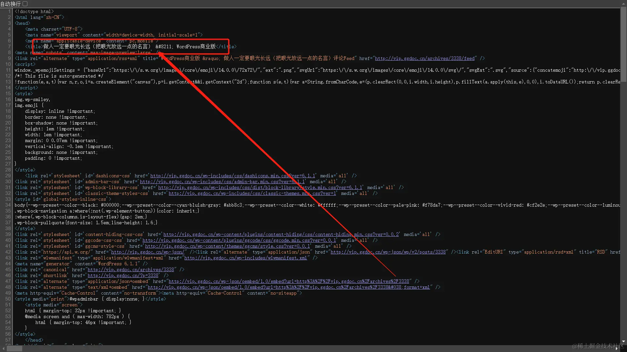The image size is (627, 352).
Task: Open the ggcode.min.css link
Action: [239, 240]
